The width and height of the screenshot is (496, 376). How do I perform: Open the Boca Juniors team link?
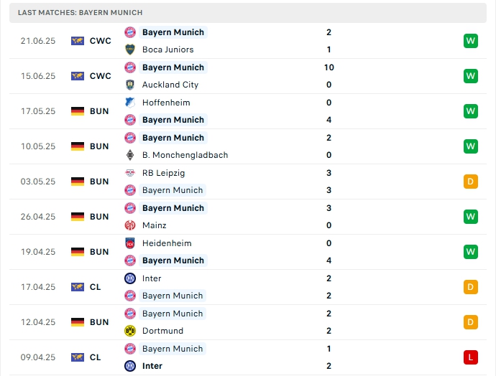pos(167,50)
